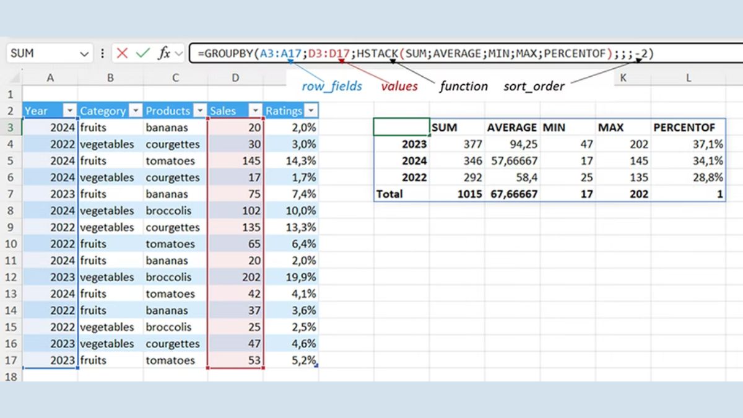Image resolution: width=743 pixels, height=418 pixels.
Task: Select the cell showing 292
Action: (x=457, y=177)
